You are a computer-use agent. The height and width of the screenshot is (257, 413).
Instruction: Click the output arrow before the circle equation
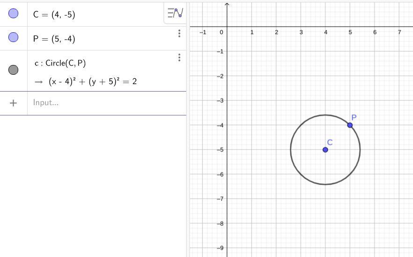(39, 82)
